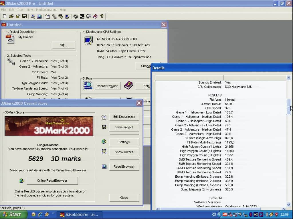Click the 3DMark2000 banner image
Viewport: 293px width, 219px height.
(x=49, y=126)
